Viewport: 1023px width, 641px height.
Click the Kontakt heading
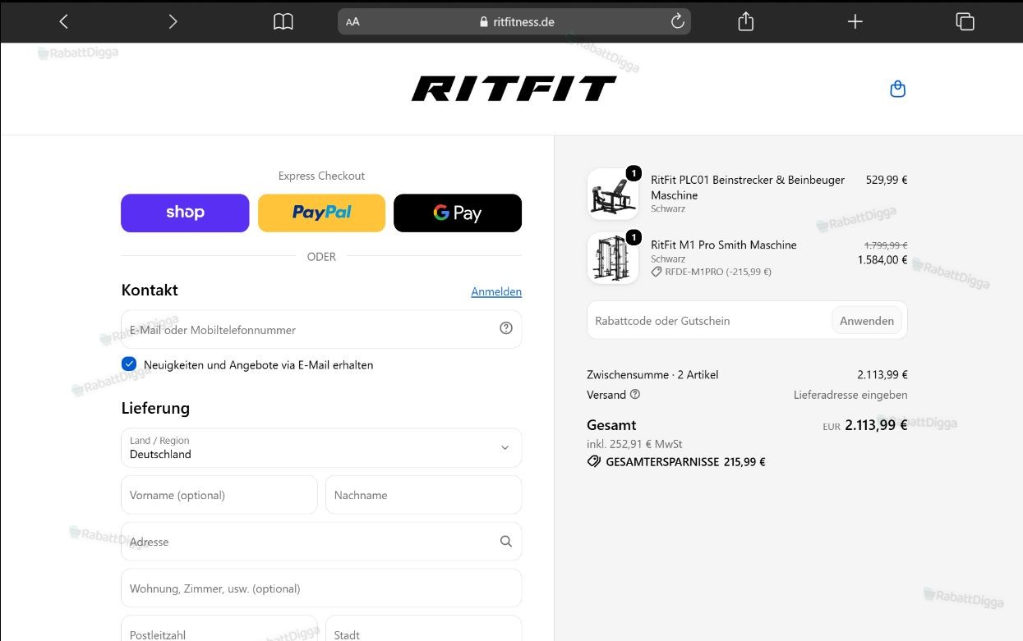(150, 290)
